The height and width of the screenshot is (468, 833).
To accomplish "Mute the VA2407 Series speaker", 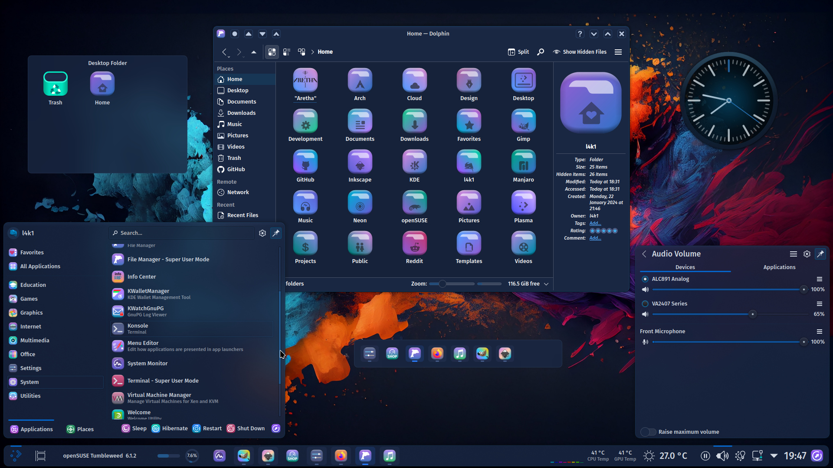I will 645,314.
